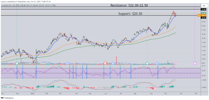
Task: Click the purple lightning marker near late October
Action: tap(176, 63)
